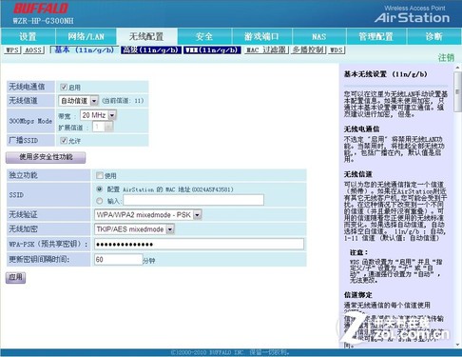Enable 独立功能 使用 checkbox
Image resolution: width=462 pixels, height=357 pixels.
tap(100, 175)
